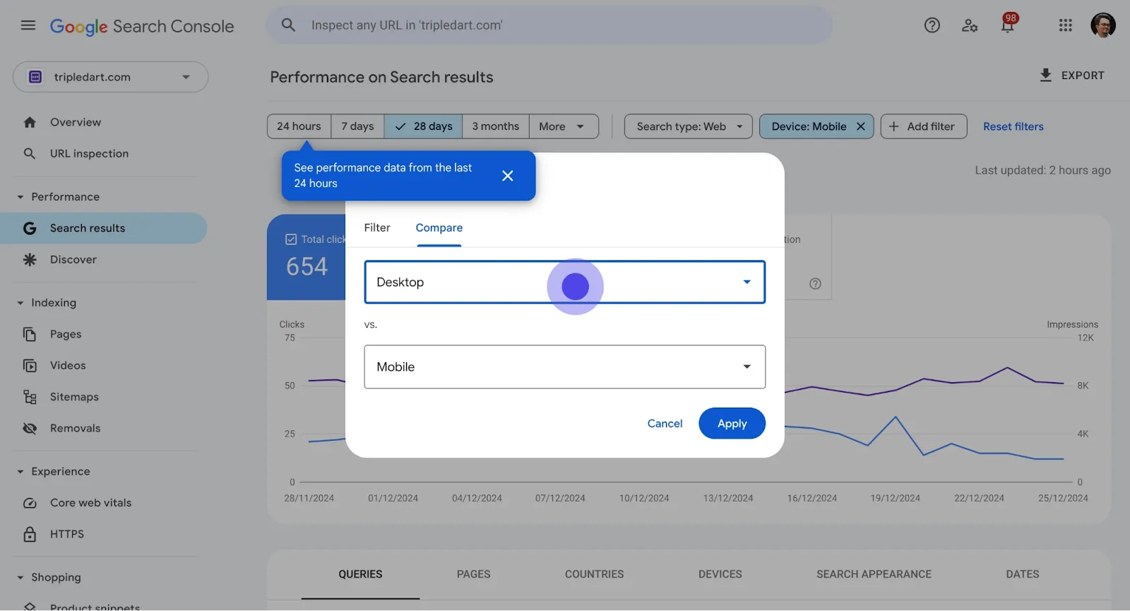Click the Sitemaps icon in sidebar
This screenshot has height=611, width=1130.
tap(30, 397)
